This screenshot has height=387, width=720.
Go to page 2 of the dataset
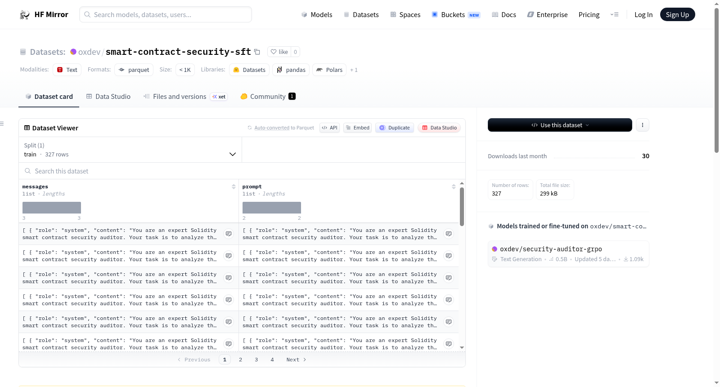pos(241,360)
